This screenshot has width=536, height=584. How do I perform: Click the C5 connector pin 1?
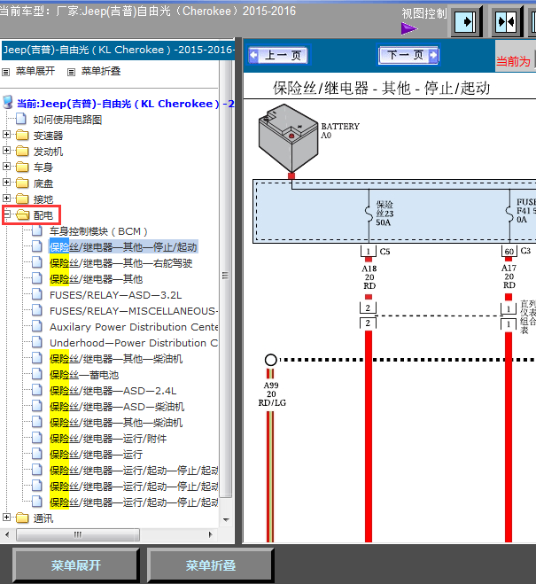(369, 252)
